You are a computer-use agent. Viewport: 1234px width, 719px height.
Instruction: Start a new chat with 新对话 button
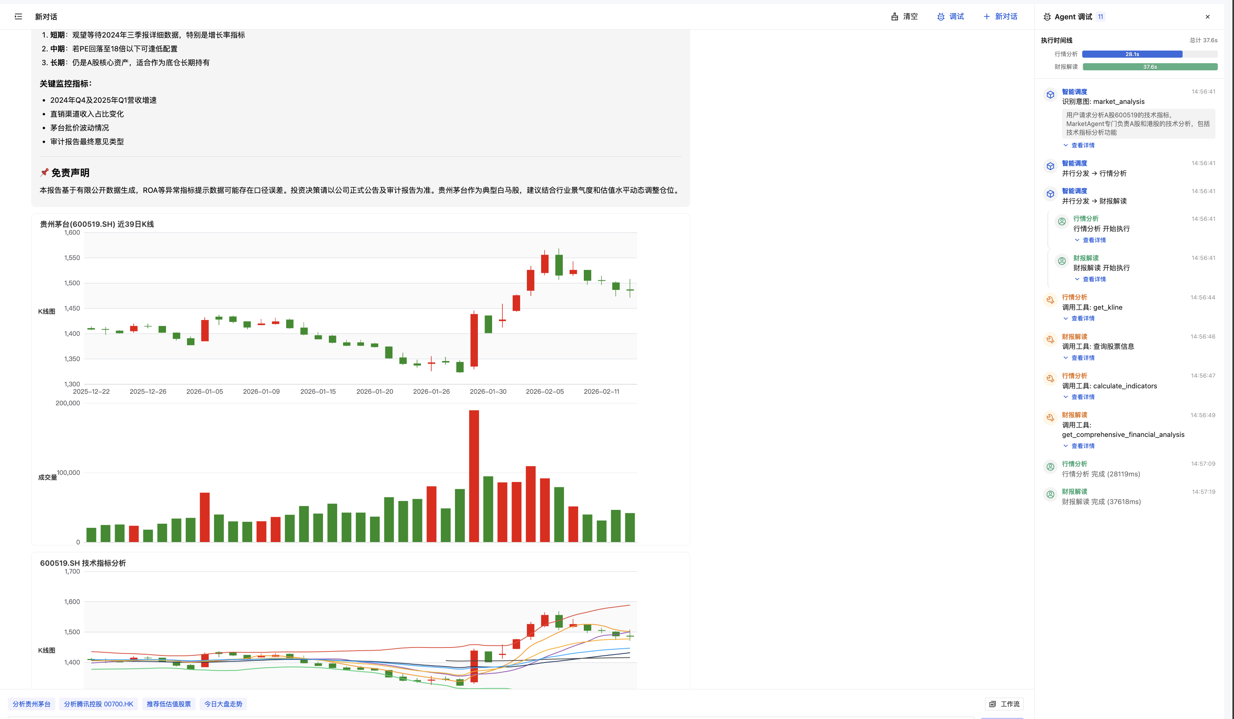tap(1000, 17)
